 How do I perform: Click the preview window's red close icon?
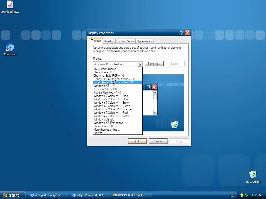154,87
